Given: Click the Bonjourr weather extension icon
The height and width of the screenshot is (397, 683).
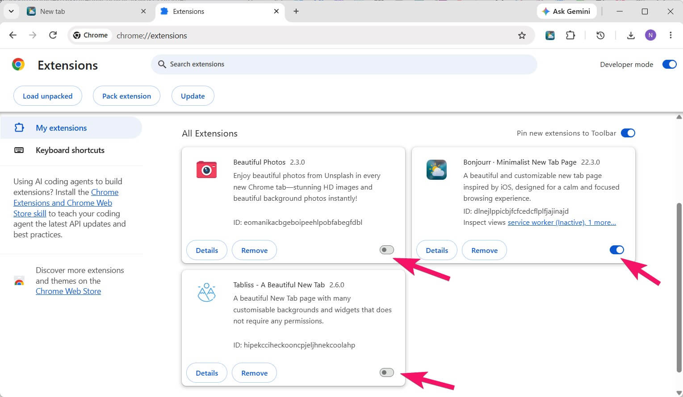Looking at the screenshot, I should (436, 170).
